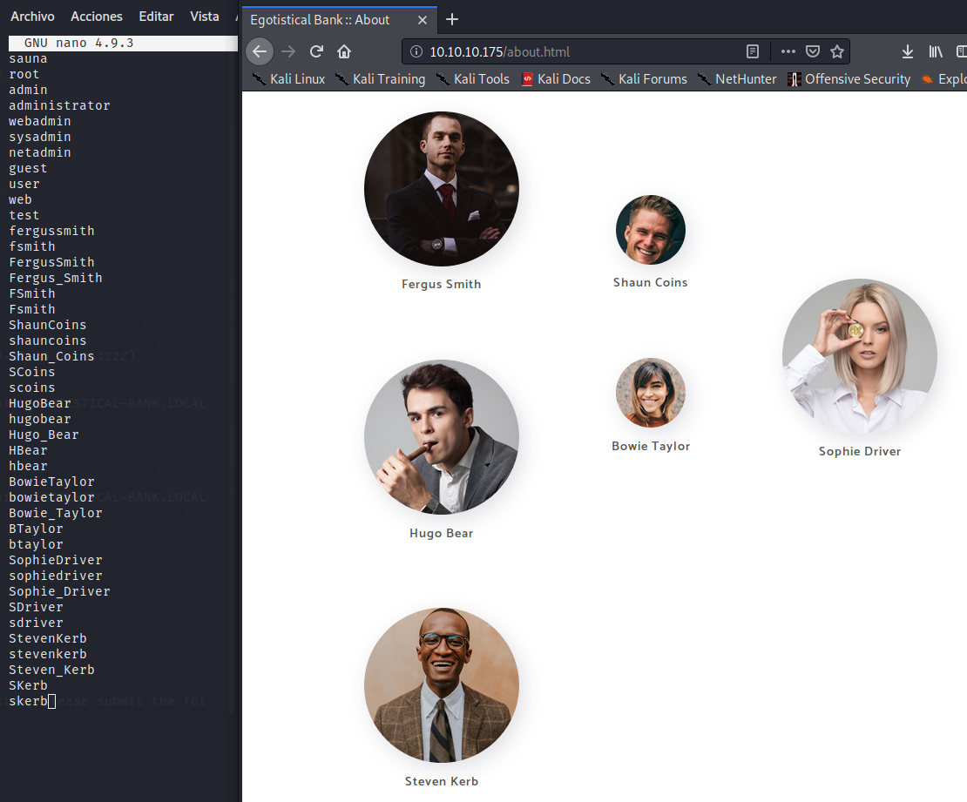Bookmark this page with star icon
Viewport: 967px width, 802px height.
[x=836, y=51]
